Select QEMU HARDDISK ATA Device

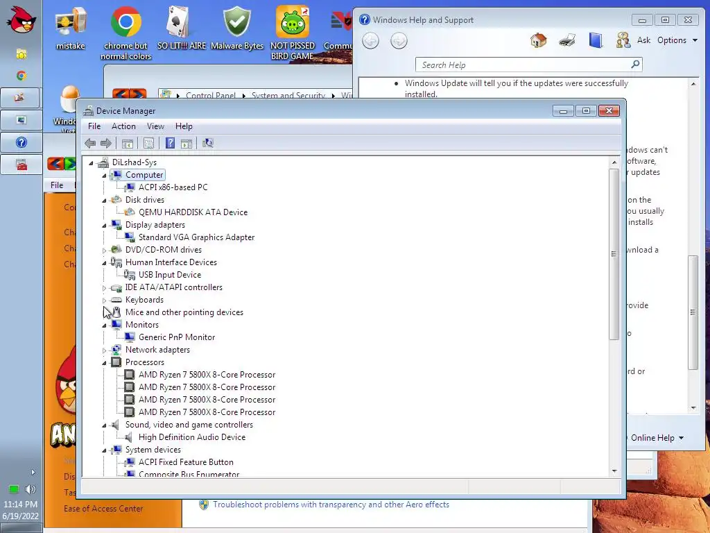(193, 212)
